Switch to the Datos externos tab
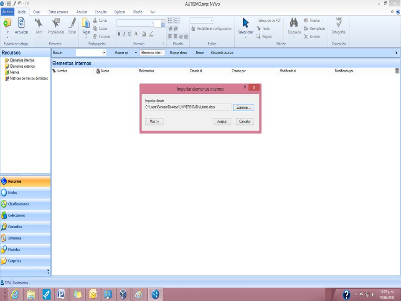The width and height of the screenshot is (401, 301). point(58,12)
